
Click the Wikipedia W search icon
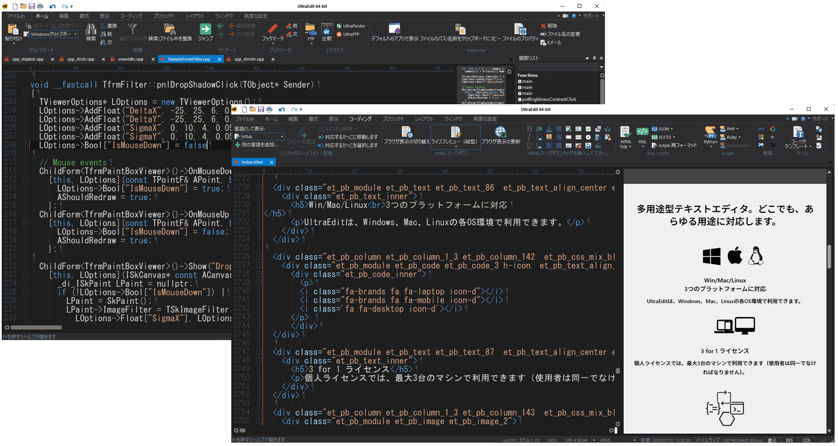[x=772, y=145]
